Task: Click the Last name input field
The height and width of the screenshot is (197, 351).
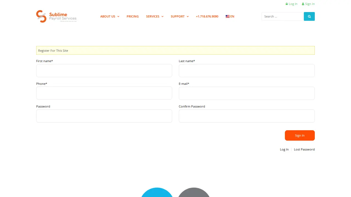Action: (x=247, y=71)
